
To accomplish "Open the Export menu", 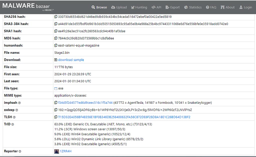I will point(173,7).
